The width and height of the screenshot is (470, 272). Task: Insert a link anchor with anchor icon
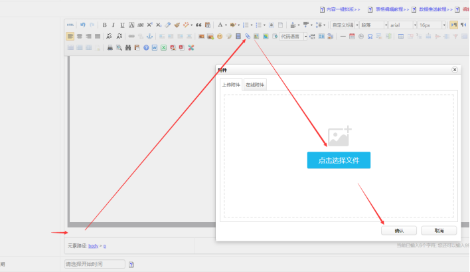tap(149, 36)
